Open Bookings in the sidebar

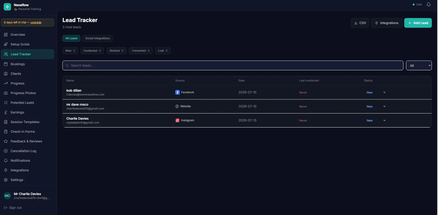click(27, 64)
